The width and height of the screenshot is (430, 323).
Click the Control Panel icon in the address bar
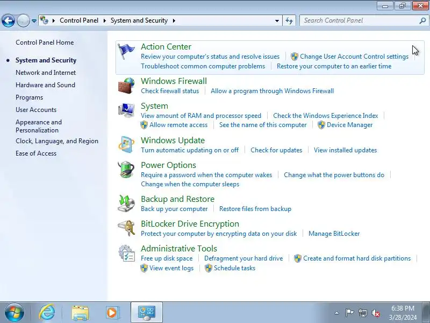pos(44,20)
